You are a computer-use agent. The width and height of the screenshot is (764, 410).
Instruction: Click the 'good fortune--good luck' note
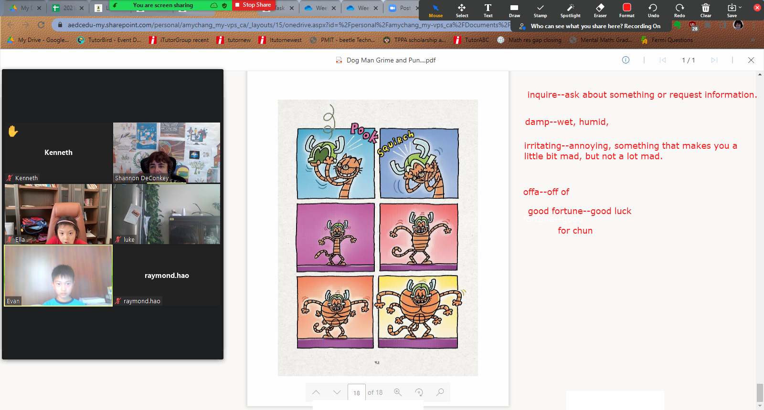(x=580, y=211)
